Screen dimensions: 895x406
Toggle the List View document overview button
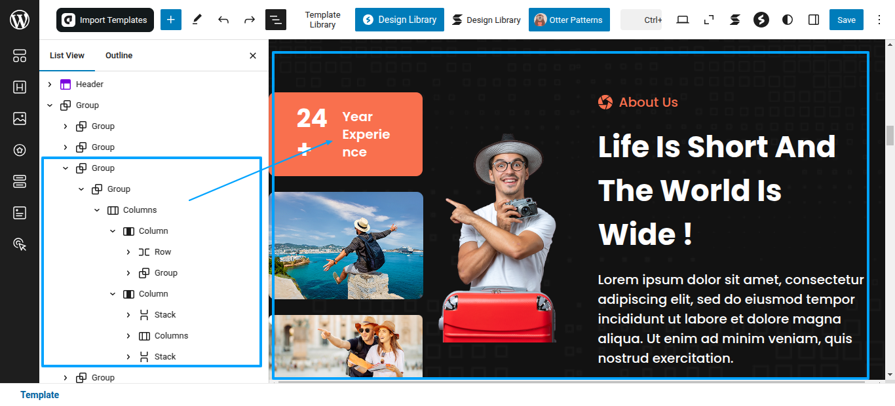coord(276,20)
